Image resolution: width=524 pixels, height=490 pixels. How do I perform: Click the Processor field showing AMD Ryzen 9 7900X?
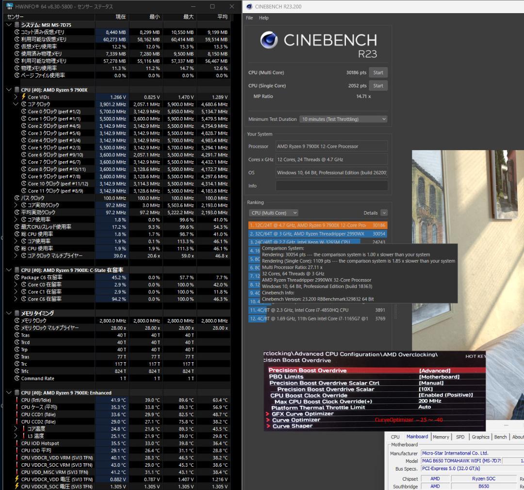(x=331, y=146)
